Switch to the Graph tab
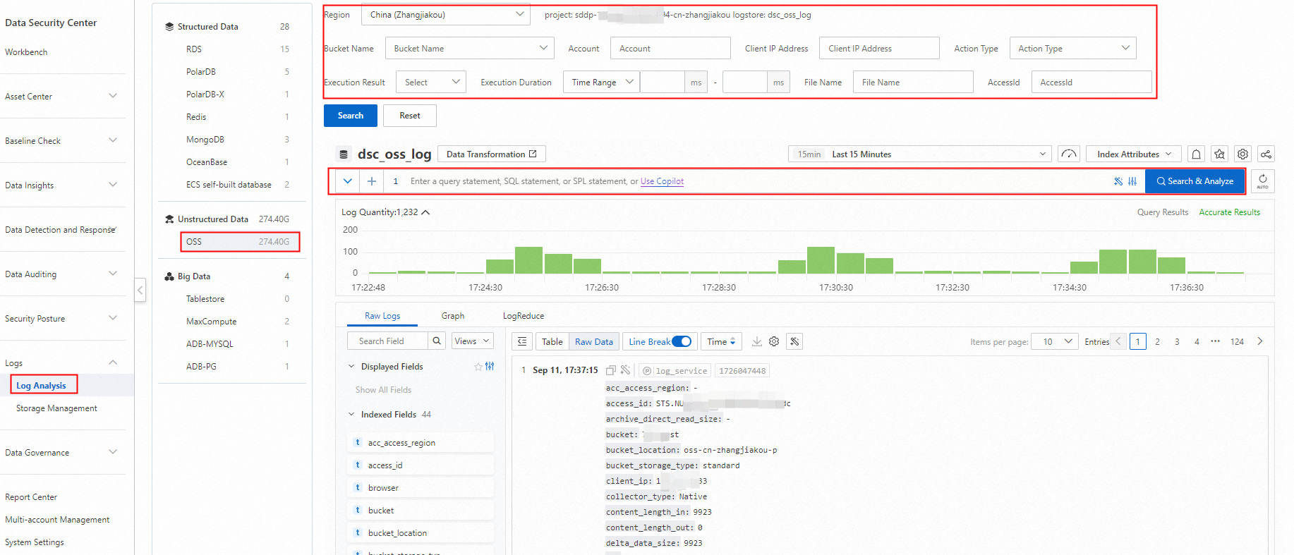Image resolution: width=1294 pixels, height=555 pixels. [453, 316]
